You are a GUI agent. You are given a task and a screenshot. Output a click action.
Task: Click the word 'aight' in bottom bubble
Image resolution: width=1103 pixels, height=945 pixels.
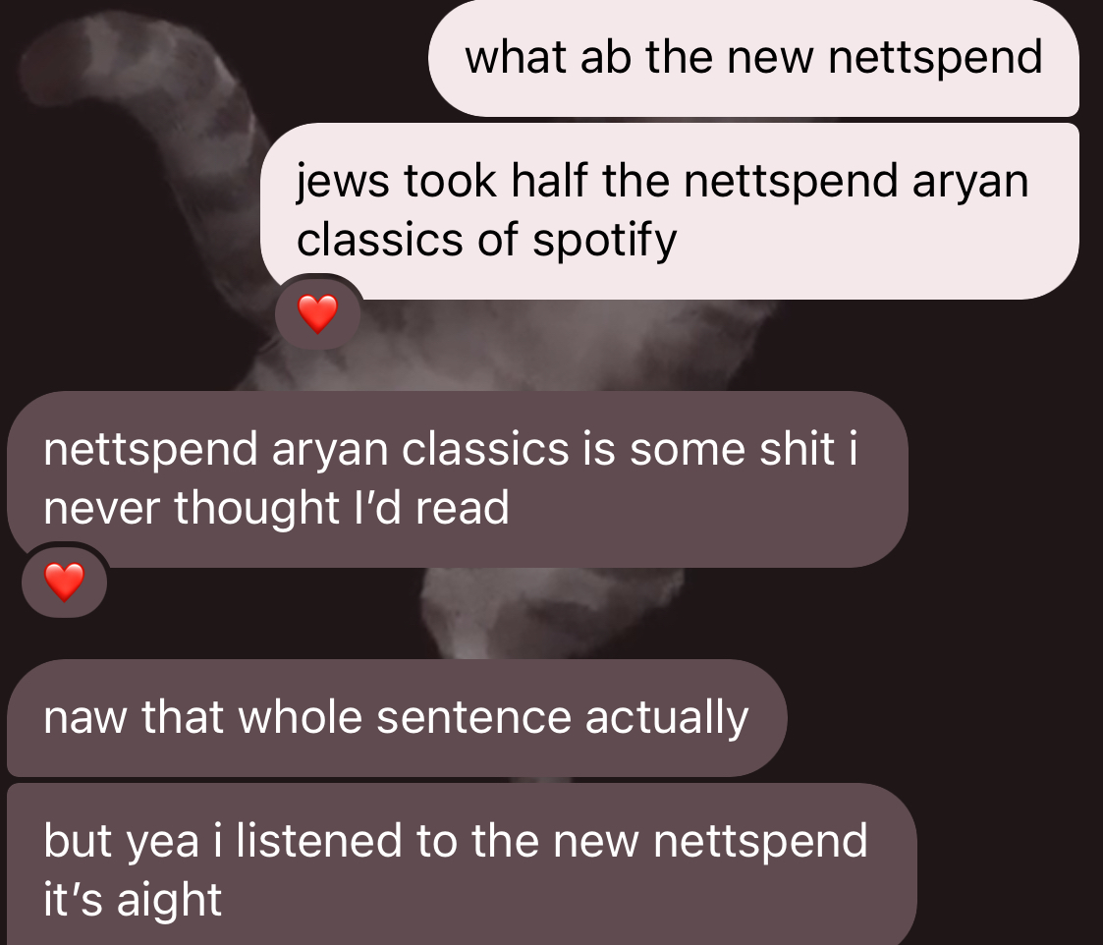(169, 901)
